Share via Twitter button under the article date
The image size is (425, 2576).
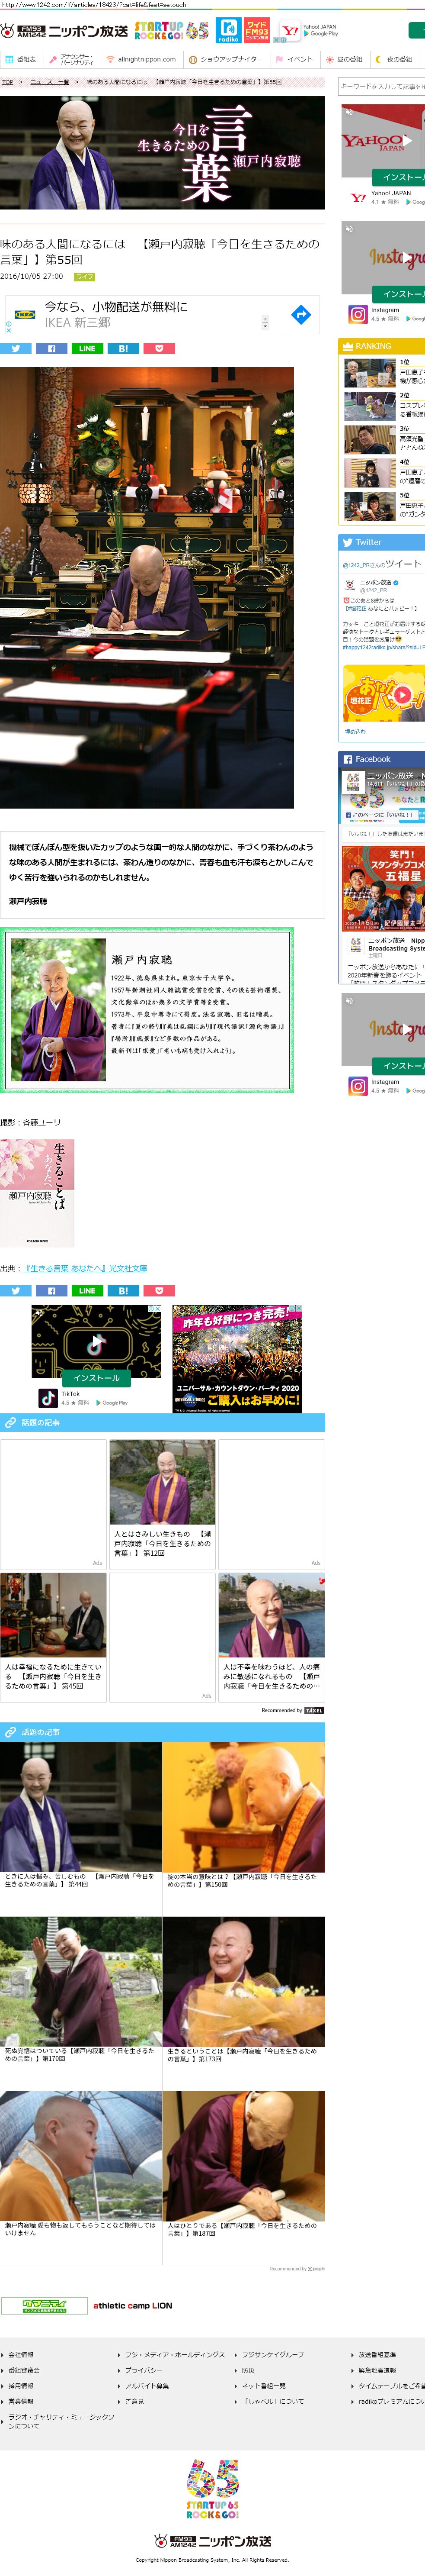tap(16, 349)
